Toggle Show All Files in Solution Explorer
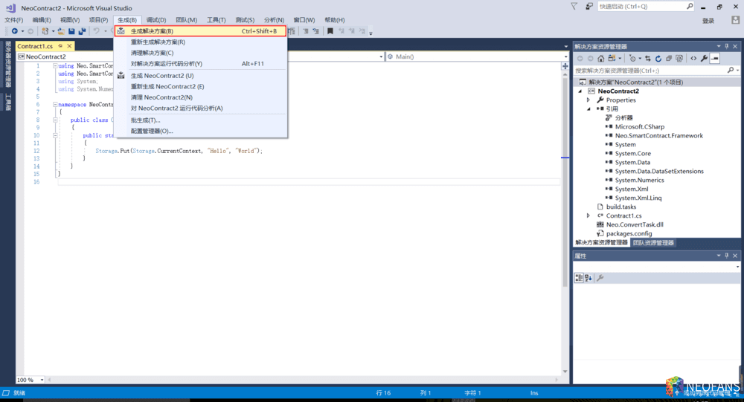This screenshot has height=402, width=744. [679, 58]
